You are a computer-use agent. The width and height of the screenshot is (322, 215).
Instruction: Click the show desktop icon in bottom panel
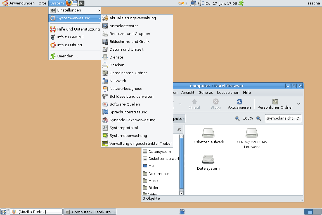[3, 212]
